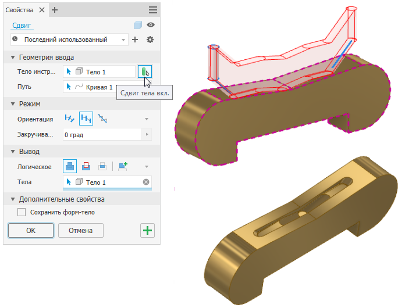Expand the Логическое options dropdown arrow
Image resolution: width=398 pixels, height=308 pixels.
click(147, 167)
